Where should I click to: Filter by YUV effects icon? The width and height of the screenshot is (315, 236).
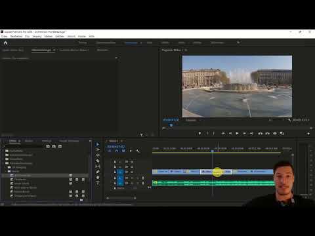pyautogui.click(x=60, y=146)
